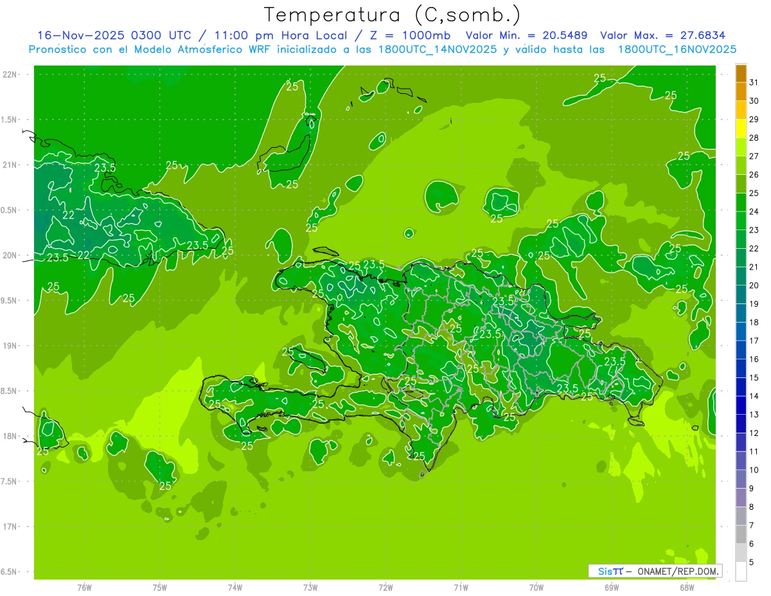Click the color scale label "28"
Viewport: 771px width, 596px height.
754,138
